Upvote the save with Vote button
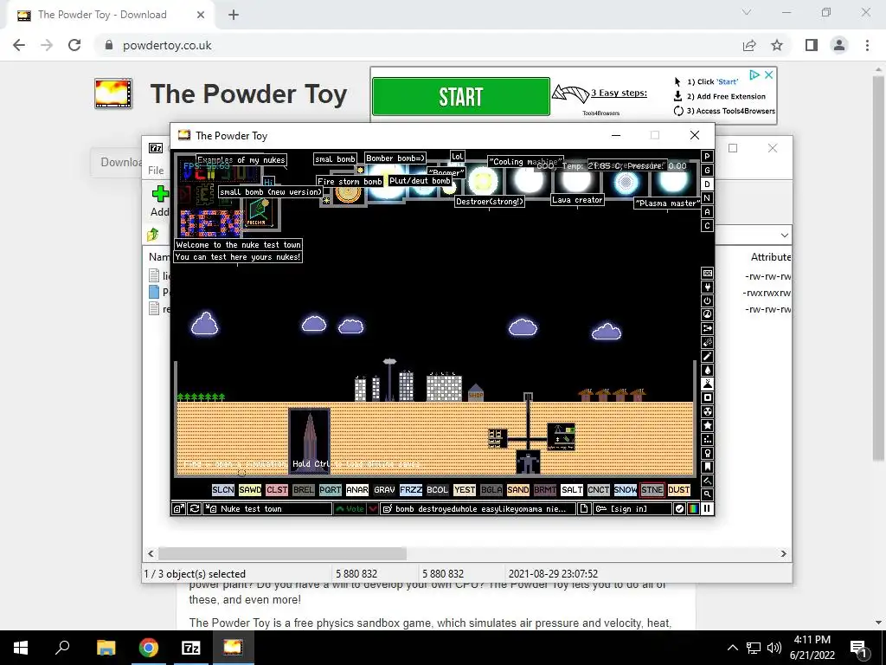 coord(350,509)
